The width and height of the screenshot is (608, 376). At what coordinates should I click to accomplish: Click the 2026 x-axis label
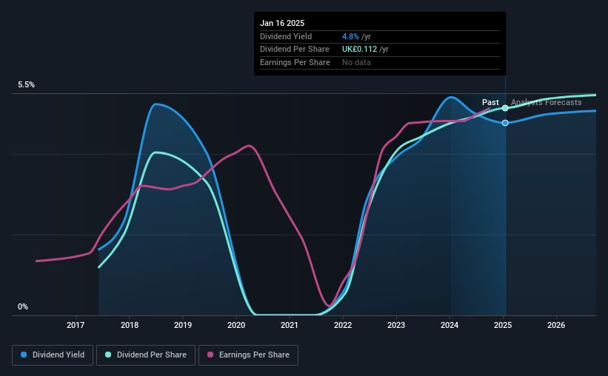[x=556, y=325]
